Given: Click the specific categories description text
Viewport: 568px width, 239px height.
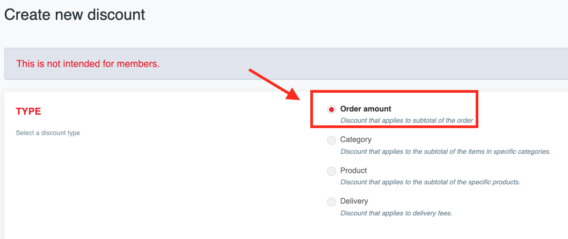Looking at the screenshot, I should coord(445,152).
